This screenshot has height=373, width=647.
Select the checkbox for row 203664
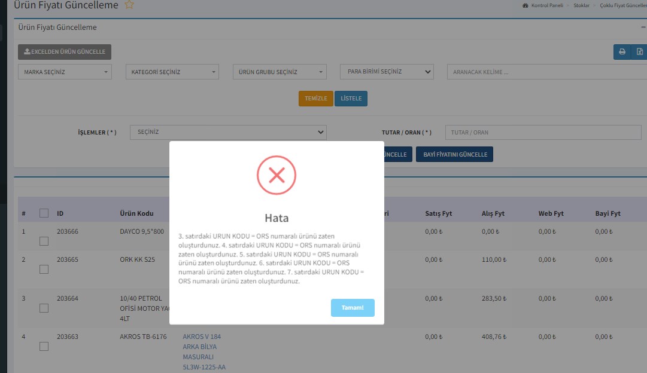(44, 308)
